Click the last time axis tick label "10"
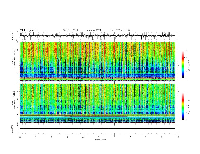200x154 pixels. 178,137
